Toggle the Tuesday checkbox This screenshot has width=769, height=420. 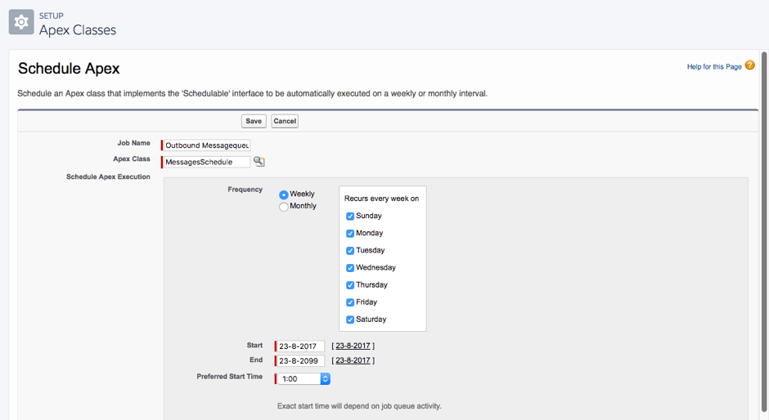point(350,251)
